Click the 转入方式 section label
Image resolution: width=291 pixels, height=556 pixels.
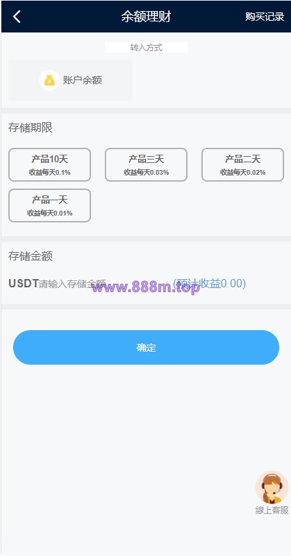(x=146, y=48)
